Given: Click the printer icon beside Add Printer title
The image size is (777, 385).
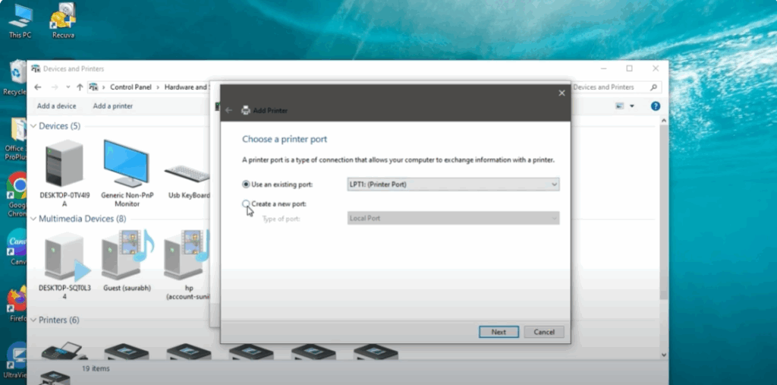Looking at the screenshot, I should pyautogui.click(x=245, y=110).
